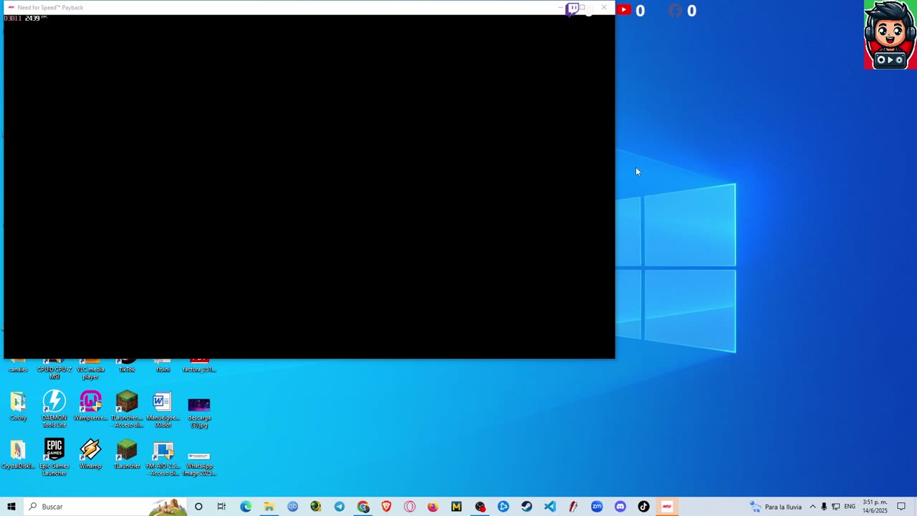Select the TikTok desktop shortcut label
Screen dimensions: 917x516
(127, 370)
